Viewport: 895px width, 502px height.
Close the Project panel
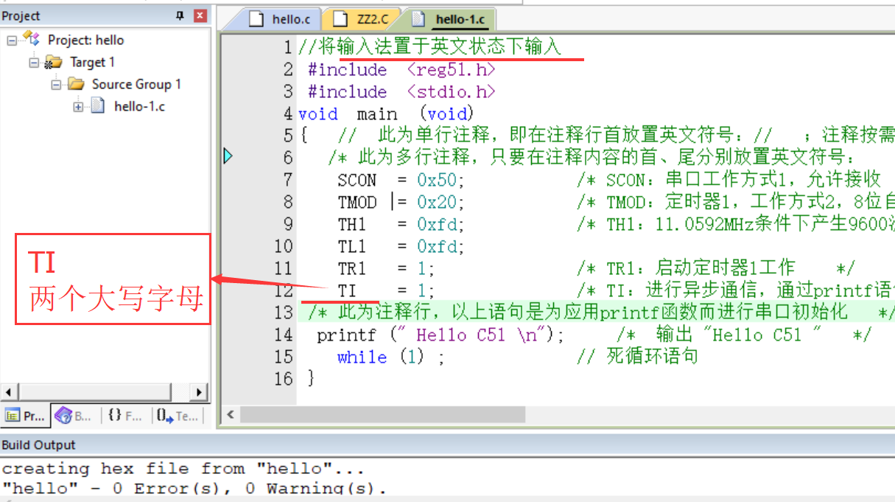(x=200, y=16)
